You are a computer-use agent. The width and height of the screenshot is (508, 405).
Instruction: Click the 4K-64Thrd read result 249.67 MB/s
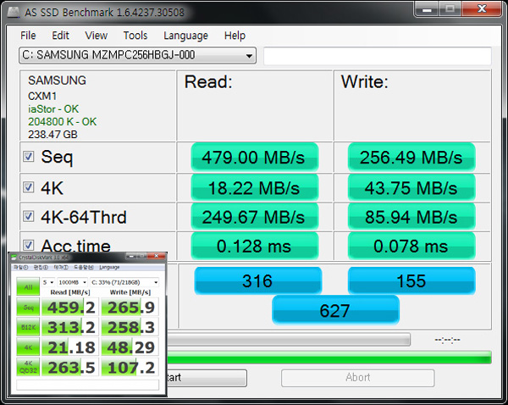click(x=255, y=217)
